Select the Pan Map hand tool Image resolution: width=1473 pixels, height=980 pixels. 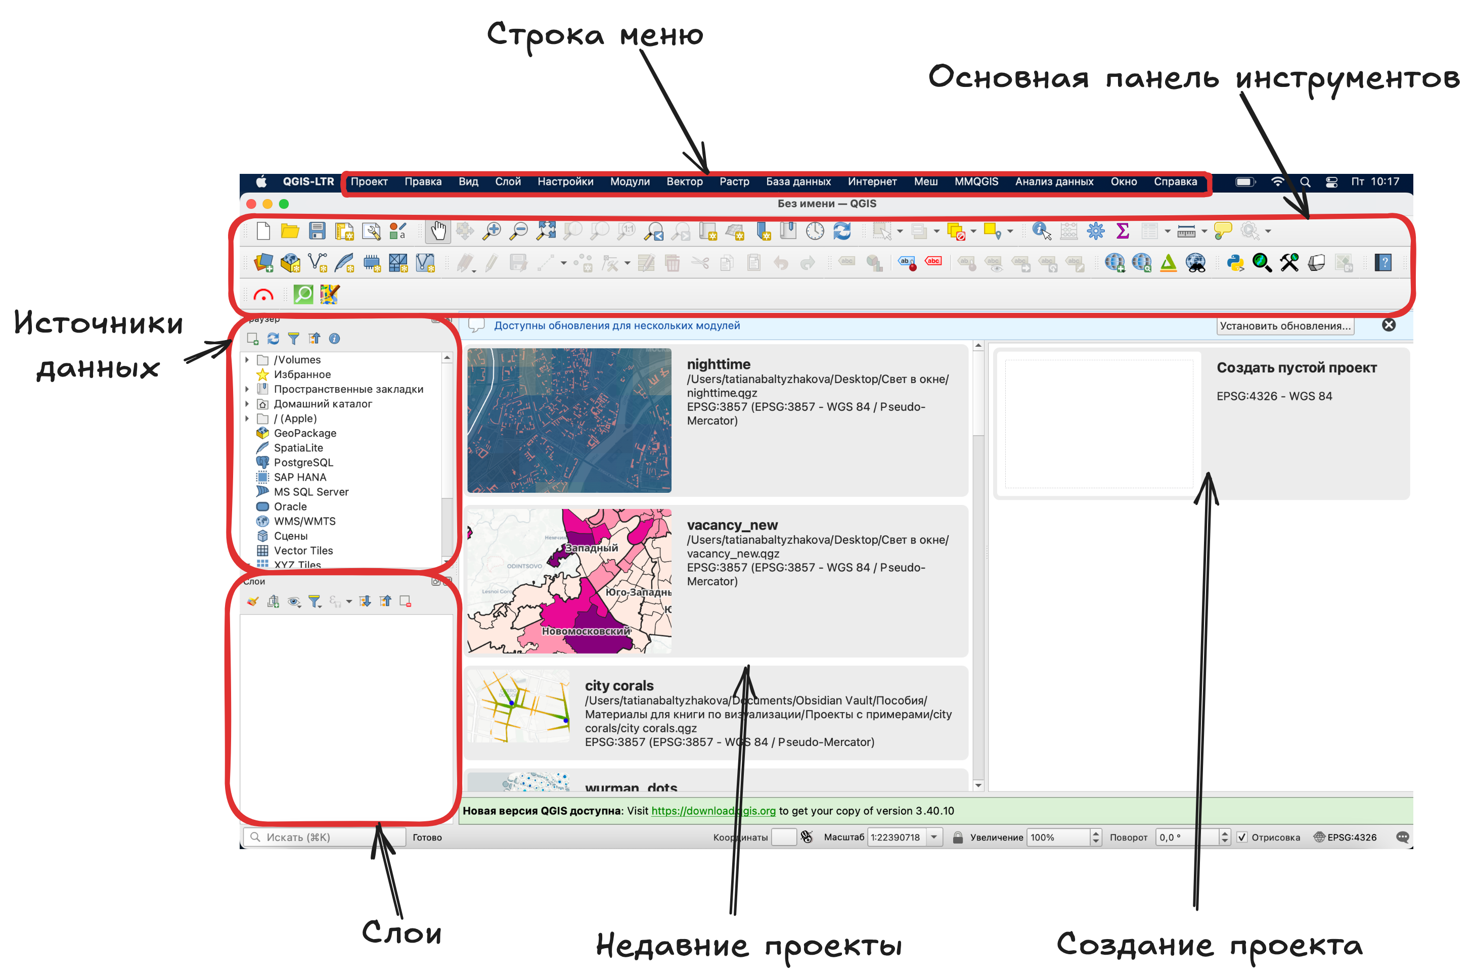437,231
